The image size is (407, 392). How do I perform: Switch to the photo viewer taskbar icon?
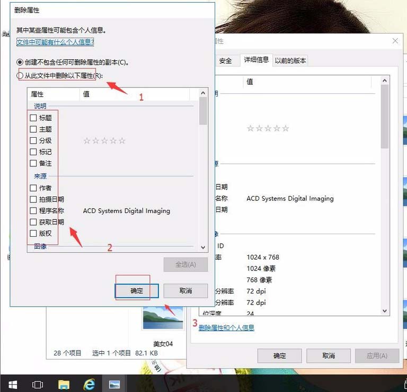click(114, 384)
